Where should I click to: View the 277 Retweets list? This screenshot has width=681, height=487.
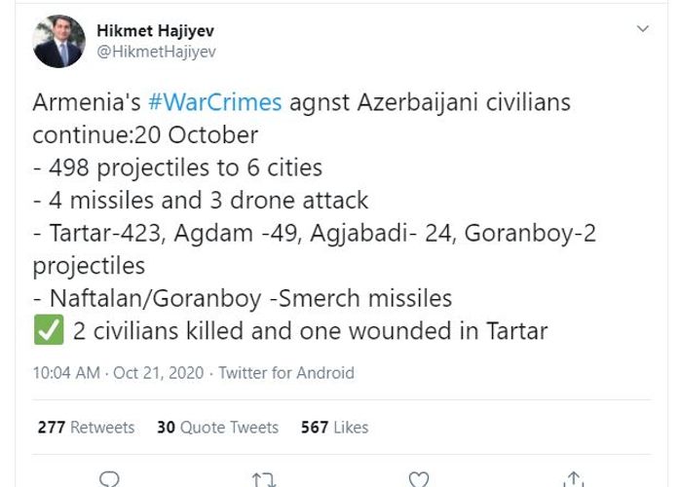coord(86,427)
